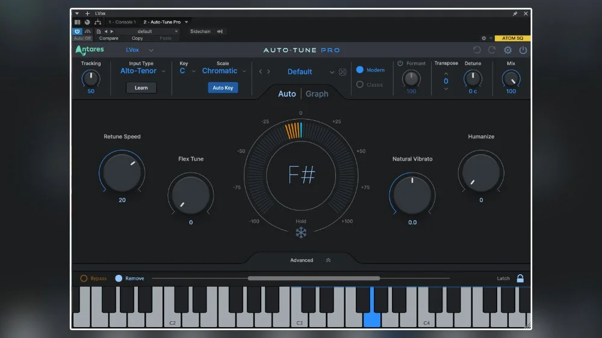Click the redo arrow icon
The image size is (602, 338).
tap(492, 50)
